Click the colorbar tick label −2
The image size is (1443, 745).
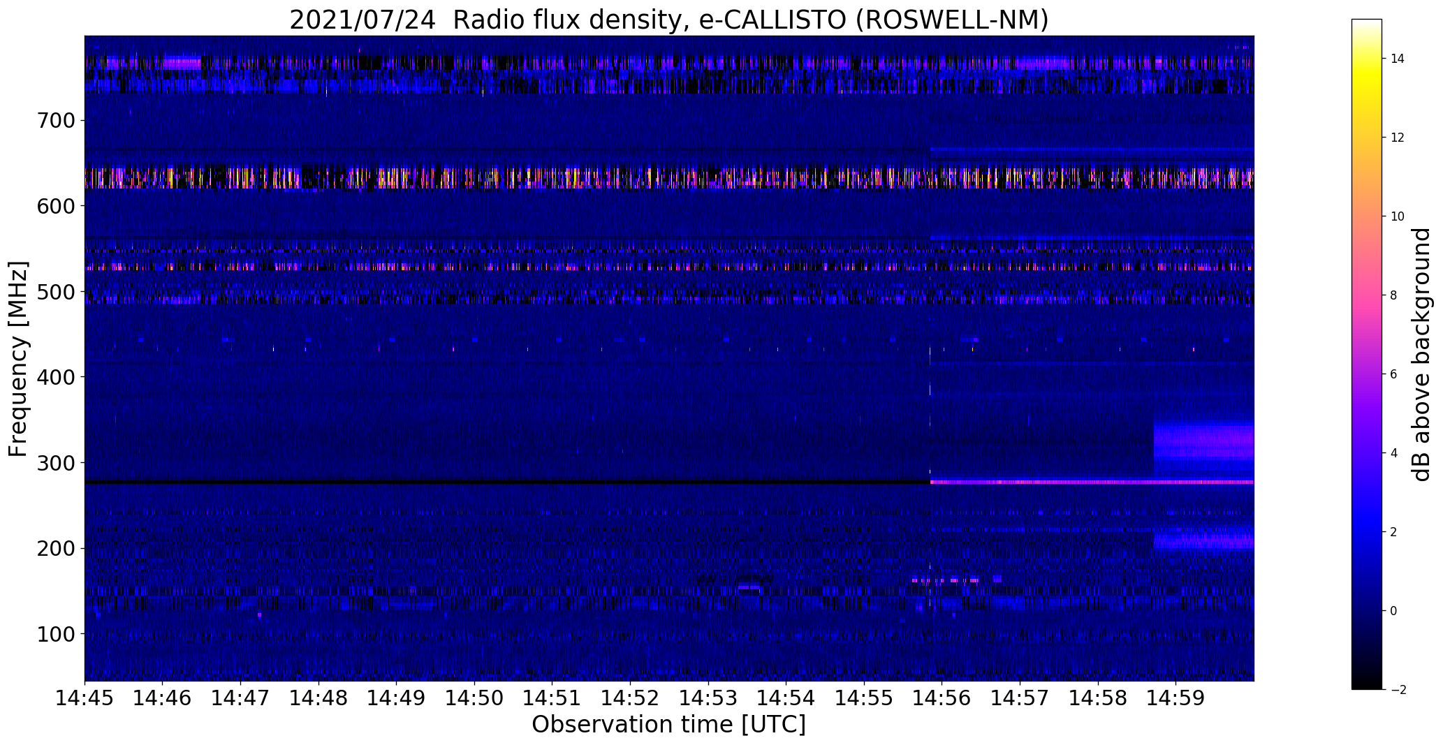coord(1398,690)
